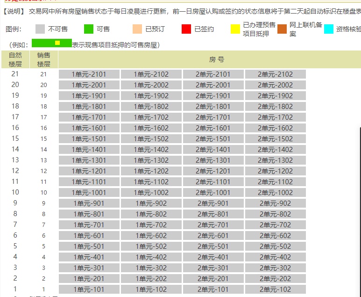Image resolution: width=361 pixels, height=297 pixels.
Task: Select room 2单元-2002
Action: [x=276, y=85]
